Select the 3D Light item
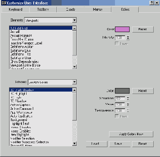The image size is (160, 157). 41,98
